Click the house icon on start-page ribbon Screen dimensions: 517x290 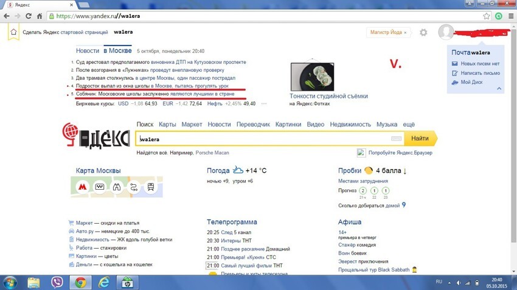coord(13,32)
